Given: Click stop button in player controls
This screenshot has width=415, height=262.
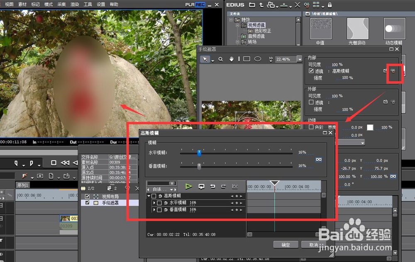Looking at the screenshot, I should point(54,163).
